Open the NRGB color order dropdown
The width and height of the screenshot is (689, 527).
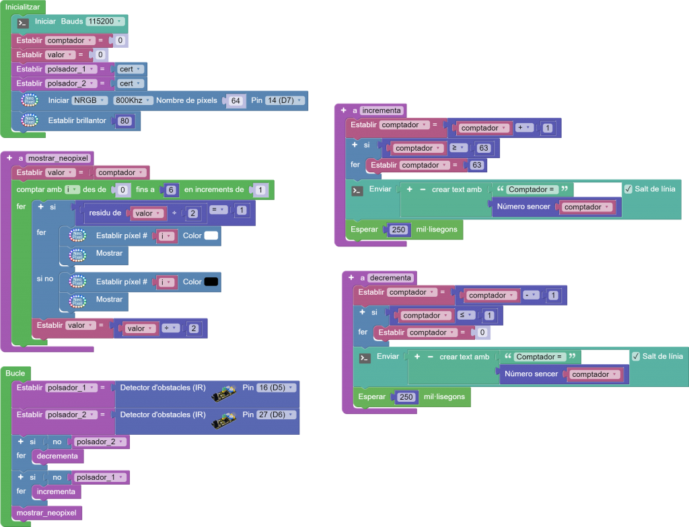pyautogui.click(x=89, y=100)
